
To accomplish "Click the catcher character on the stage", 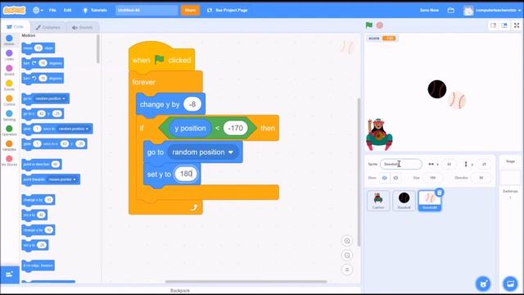I will coord(379,134).
